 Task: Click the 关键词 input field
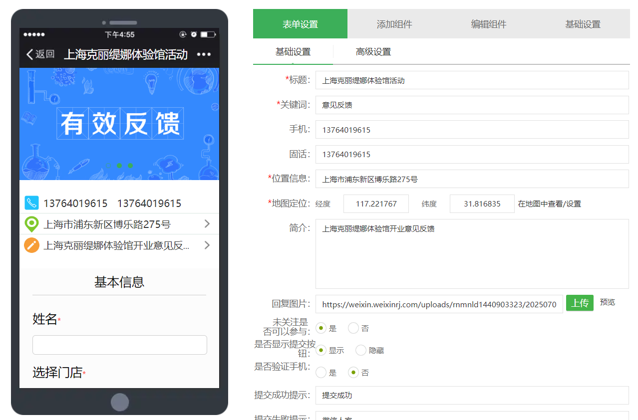click(x=472, y=105)
